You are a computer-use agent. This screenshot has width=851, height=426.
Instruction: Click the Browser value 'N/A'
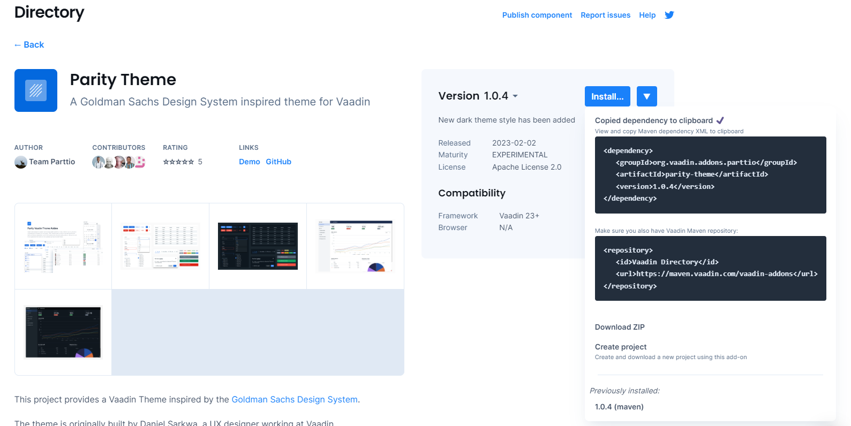[x=506, y=227]
